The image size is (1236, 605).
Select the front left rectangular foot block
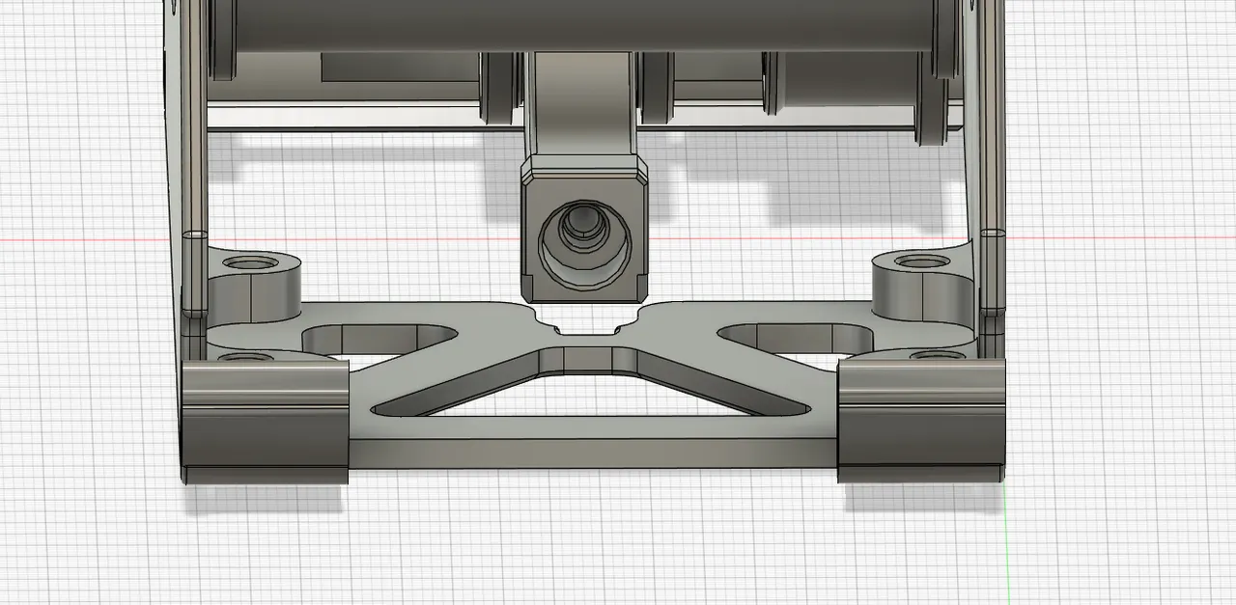click(x=264, y=423)
